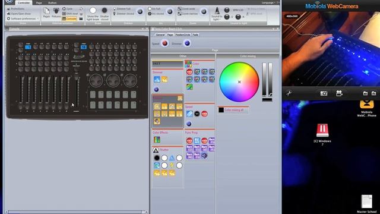Switch to the Controller ribbon tab
380x214 pixels.
click(x=24, y=2)
